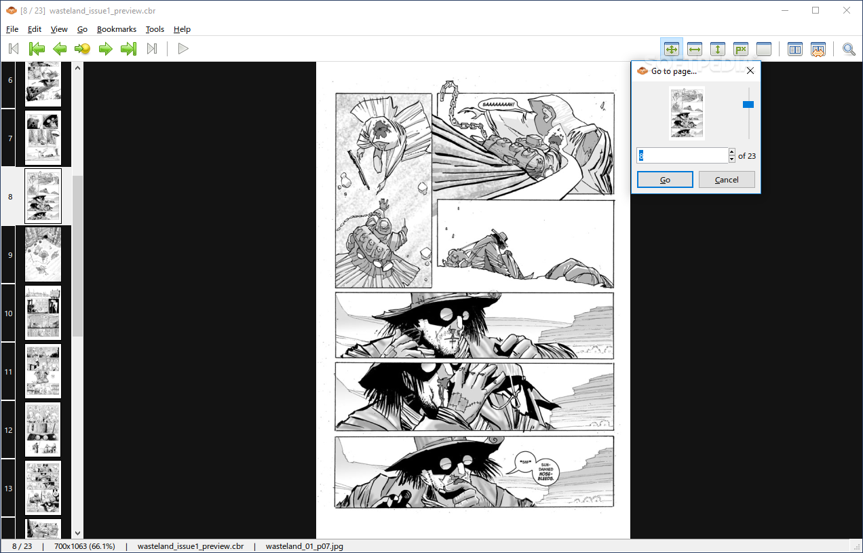Screen dimensions: 863x553
Task: Jump back ten pages (green bar-arrow left)
Action: (x=37, y=49)
